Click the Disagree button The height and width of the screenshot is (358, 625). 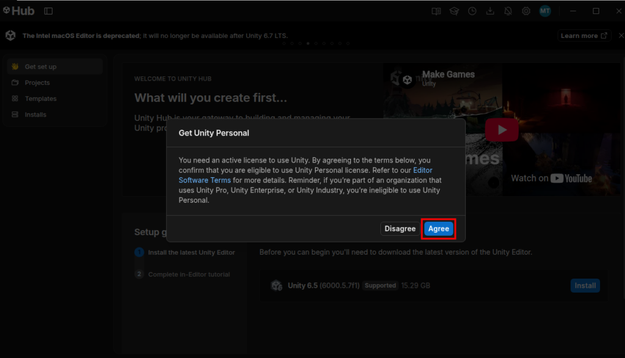[400, 228]
